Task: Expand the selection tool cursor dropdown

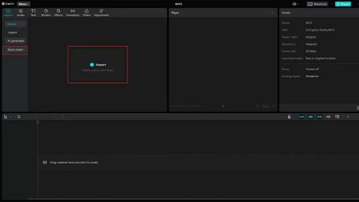Action: tap(10, 117)
